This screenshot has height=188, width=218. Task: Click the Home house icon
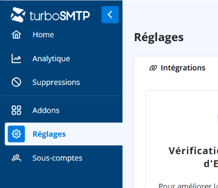click(x=16, y=34)
